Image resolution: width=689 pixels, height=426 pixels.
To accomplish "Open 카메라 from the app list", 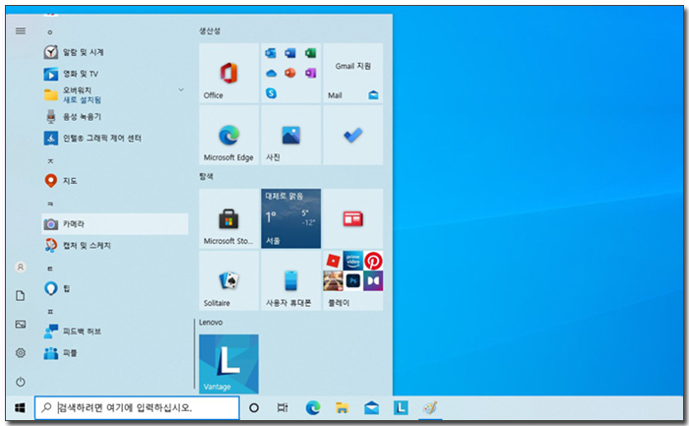I will (x=115, y=224).
